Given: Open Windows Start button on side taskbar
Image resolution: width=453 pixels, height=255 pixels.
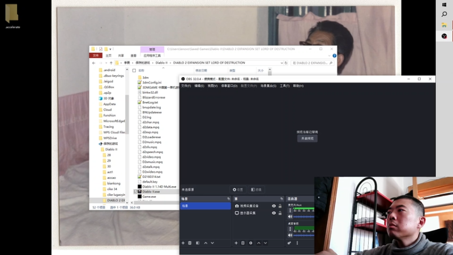Looking at the screenshot, I should tap(445, 5).
